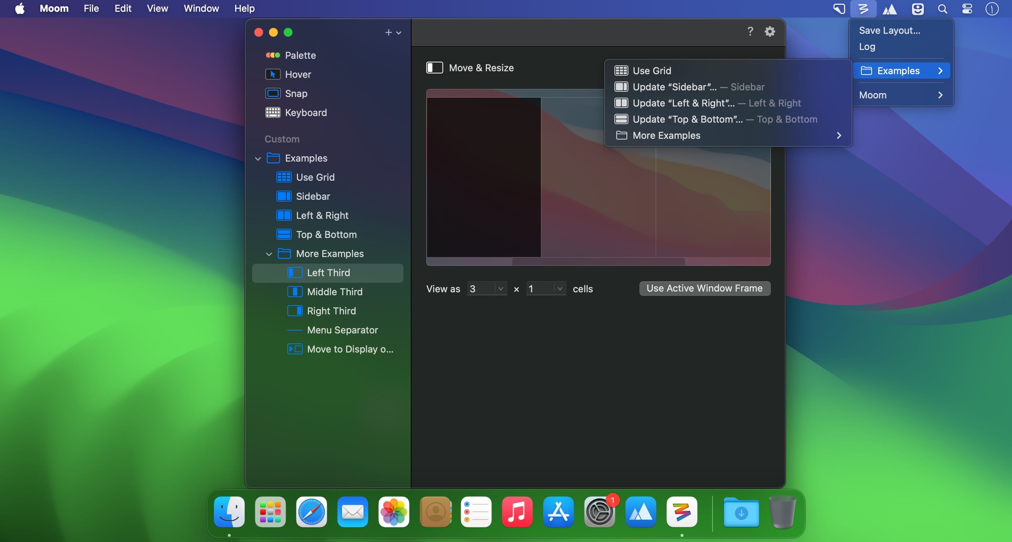
Task: Open the Moom app icon in Dock
Action: point(682,512)
